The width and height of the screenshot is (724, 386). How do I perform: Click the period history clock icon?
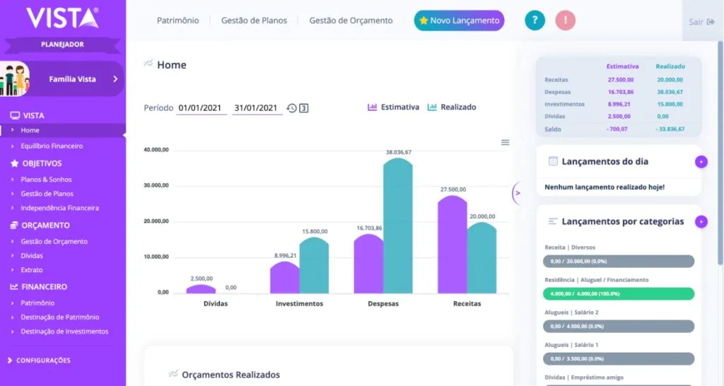291,108
